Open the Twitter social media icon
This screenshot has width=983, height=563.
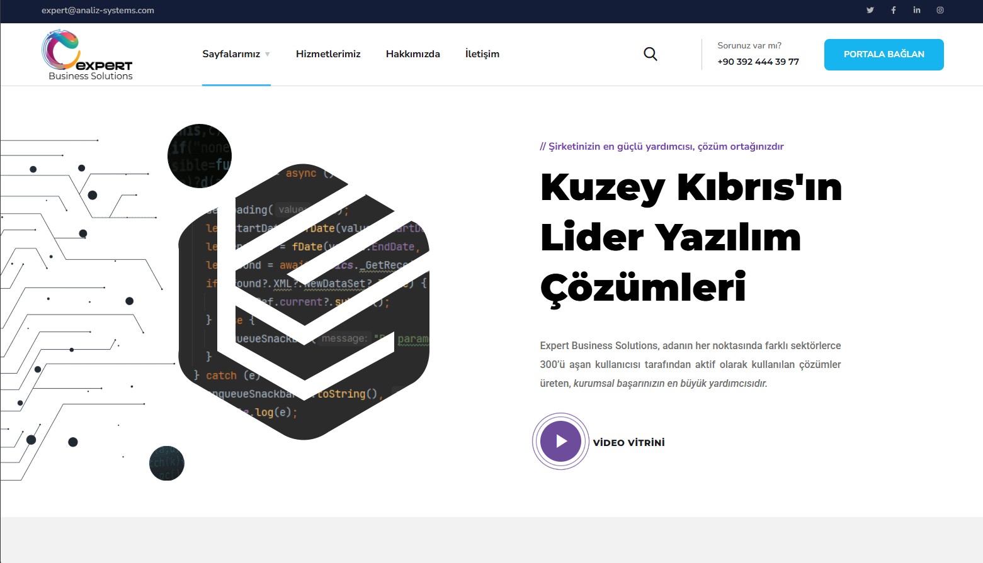[870, 10]
